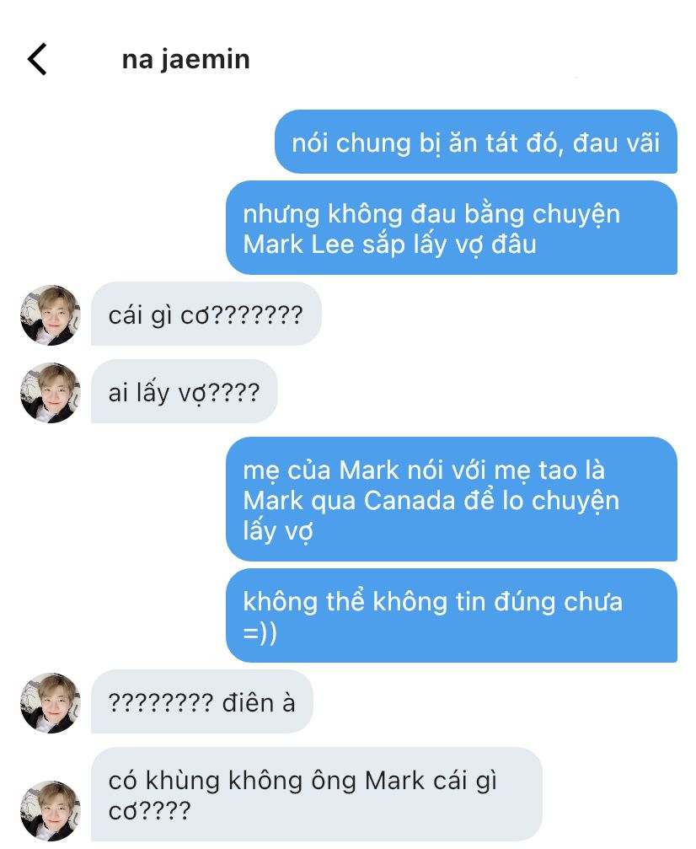Select the 'nói chung bị ăn tát đó' bubble
The image size is (696, 849).
(476, 142)
